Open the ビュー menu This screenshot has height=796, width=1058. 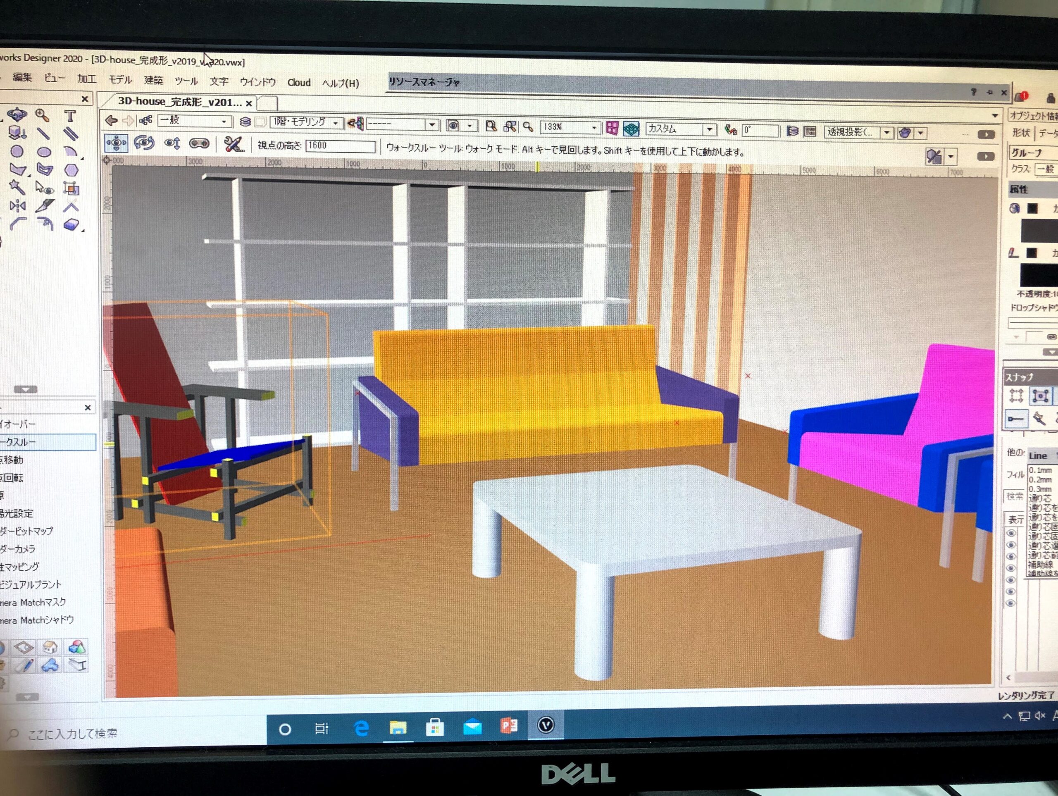pyautogui.click(x=55, y=78)
